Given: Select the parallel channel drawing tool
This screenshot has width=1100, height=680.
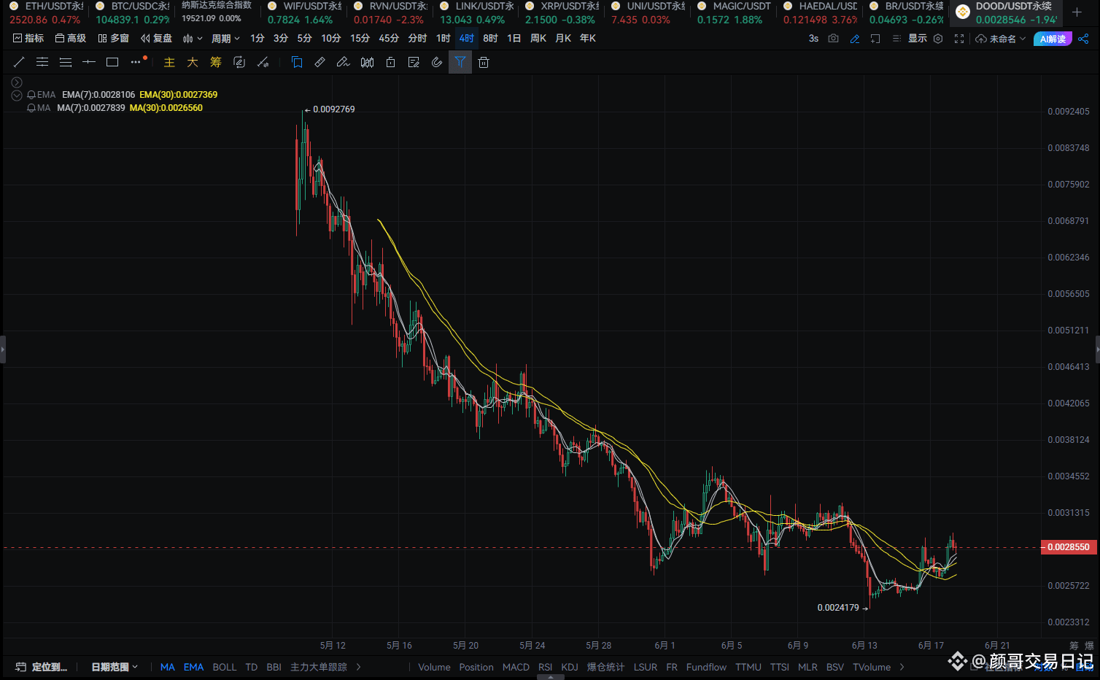Looking at the screenshot, I should (x=42, y=63).
